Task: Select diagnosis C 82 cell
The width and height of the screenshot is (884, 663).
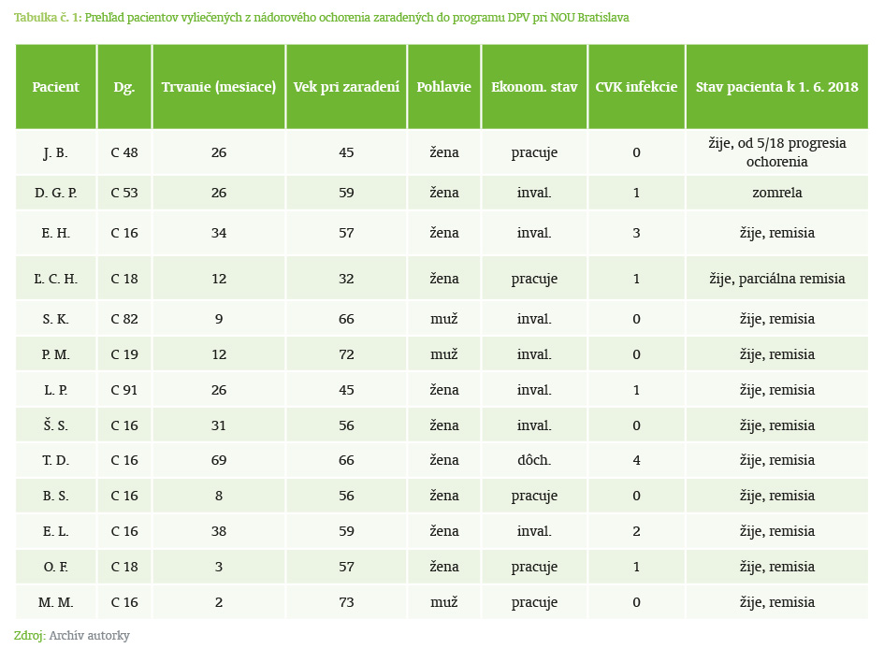Action: (x=124, y=319)
